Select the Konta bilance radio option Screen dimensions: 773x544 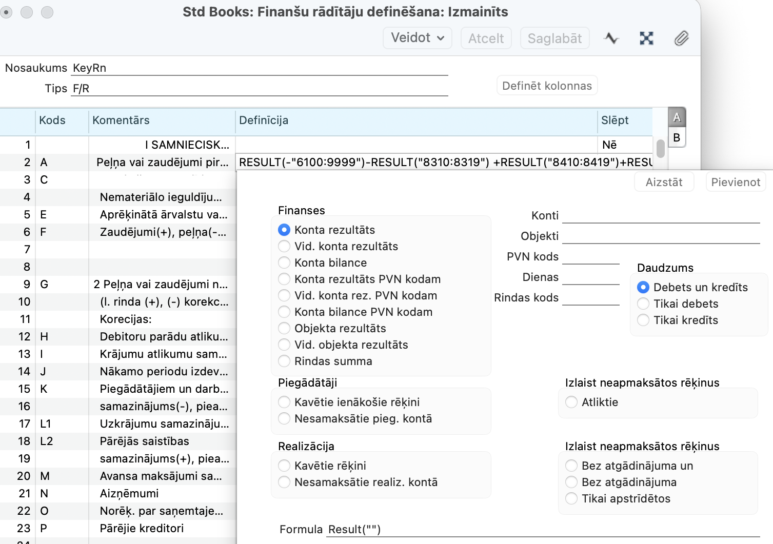(x=284, y=263)
